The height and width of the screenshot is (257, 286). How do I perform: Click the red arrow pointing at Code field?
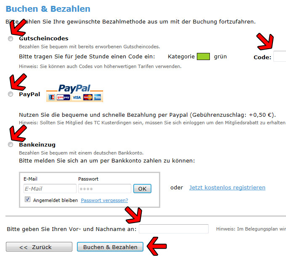[x=265, y=42]
